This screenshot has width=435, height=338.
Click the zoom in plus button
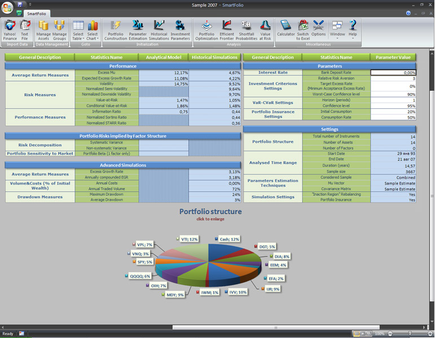[x=430, y=333]
